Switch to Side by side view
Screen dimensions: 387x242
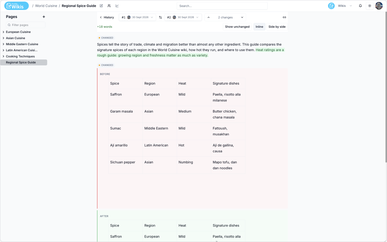(x=277, y=27)
